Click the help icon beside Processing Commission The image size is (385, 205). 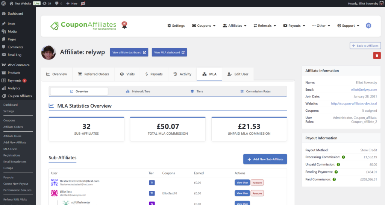[x=343, y=157]
